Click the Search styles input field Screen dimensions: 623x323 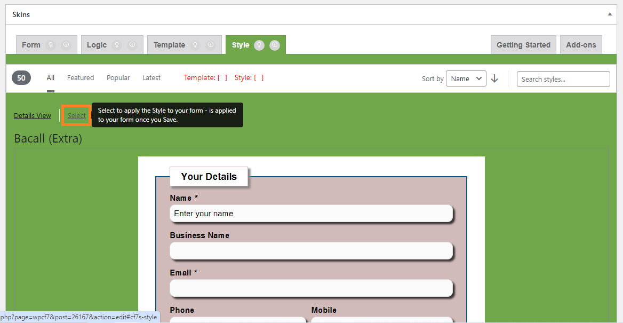pos(563,79)
